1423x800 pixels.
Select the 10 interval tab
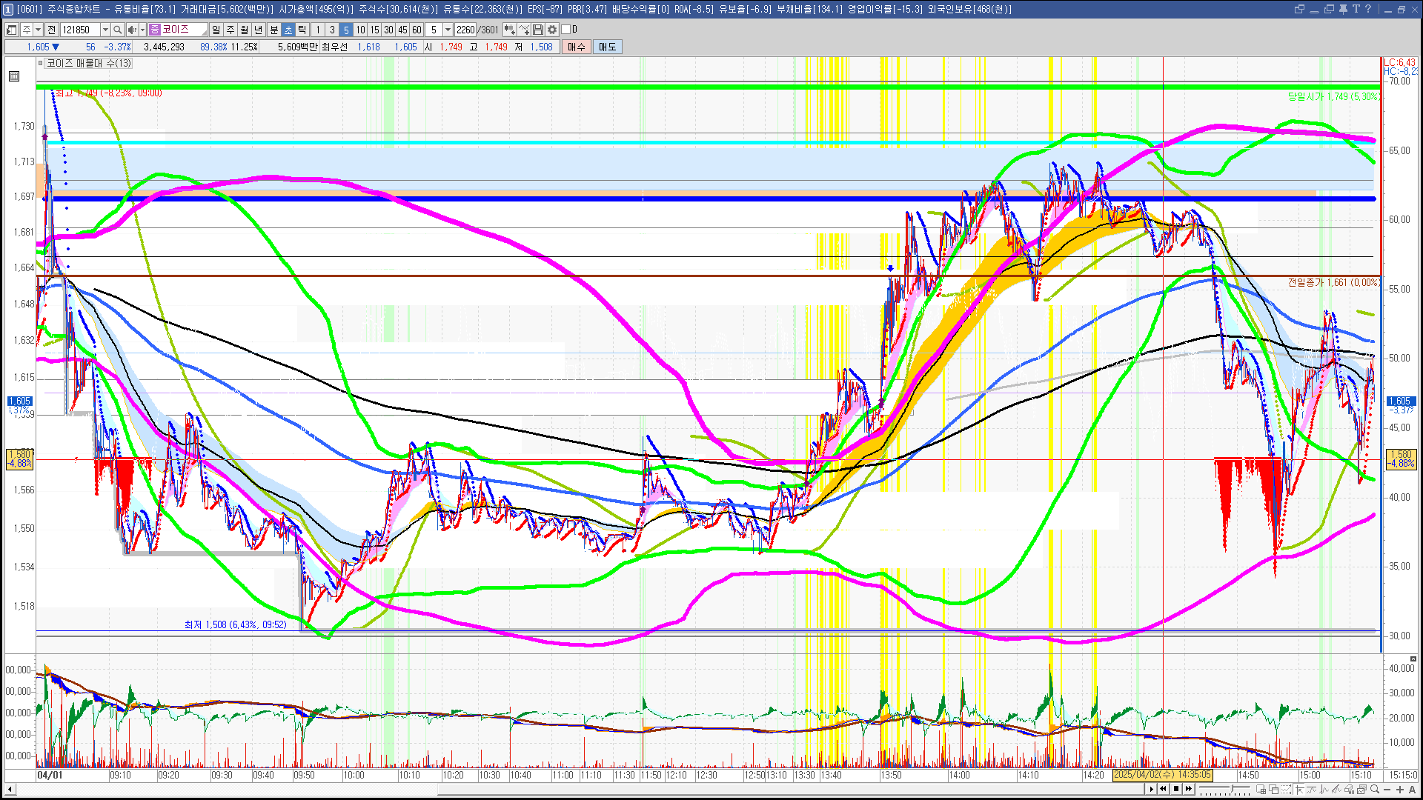[x=360, y=30]
